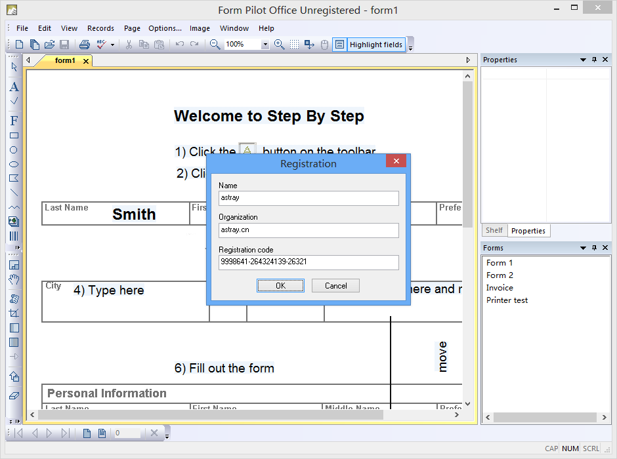
Task: Choose the letter F field tool
Action: [14, 121]
